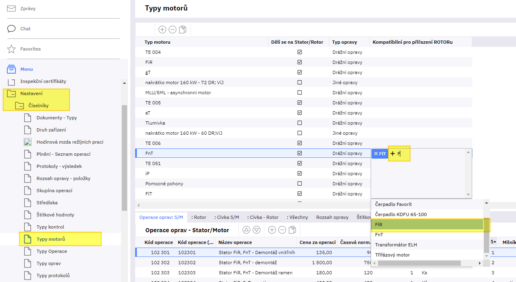Collapse the Číselníky subfolder
Viewport: 516px width, 282px height.
click(19, 106)
